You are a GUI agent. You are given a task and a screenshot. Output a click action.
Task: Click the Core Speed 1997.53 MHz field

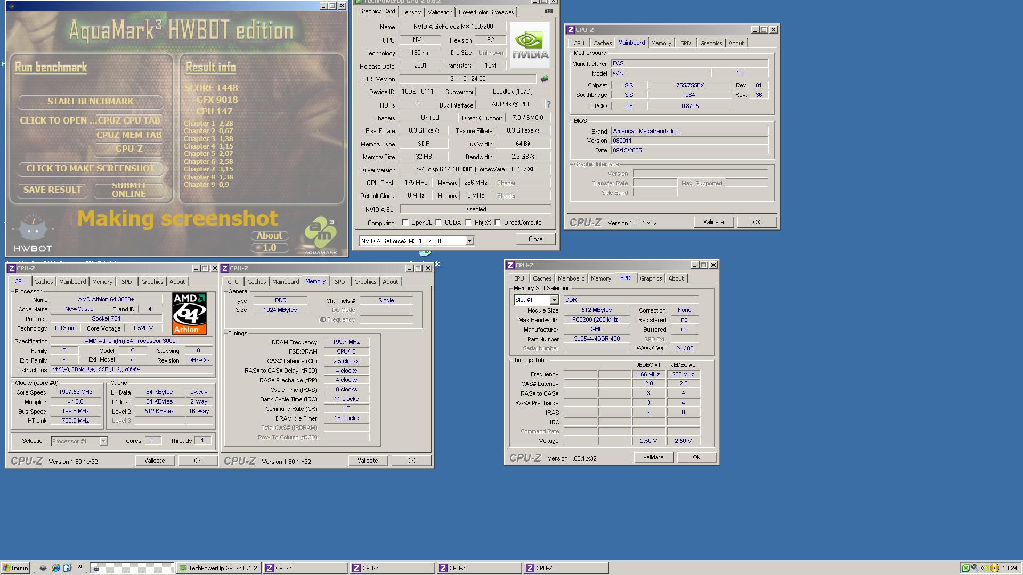(76, 392)
